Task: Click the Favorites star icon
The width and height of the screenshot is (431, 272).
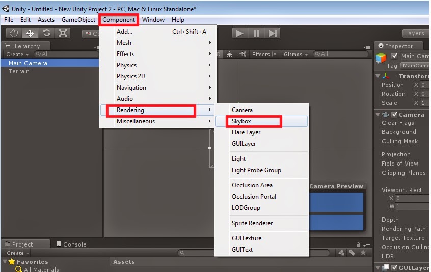Action: 12,262
